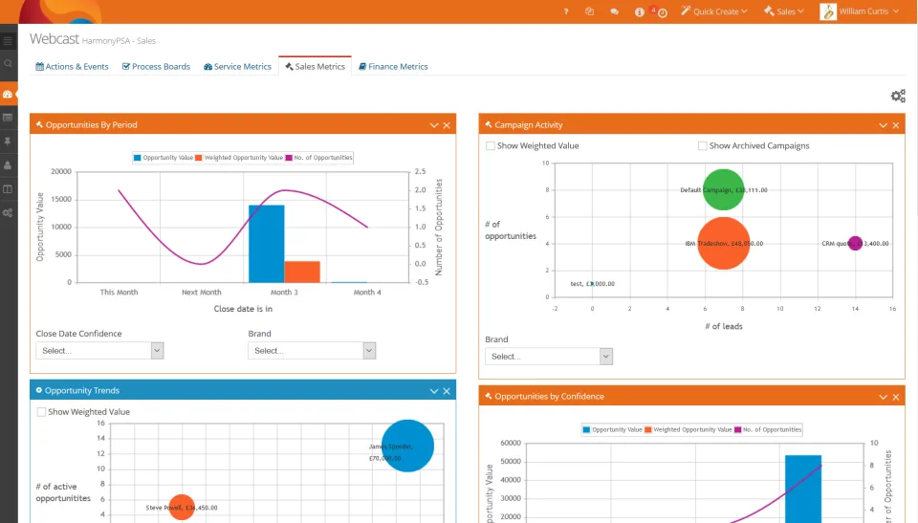Open the user icon in left sidebar

click(8, 165)
